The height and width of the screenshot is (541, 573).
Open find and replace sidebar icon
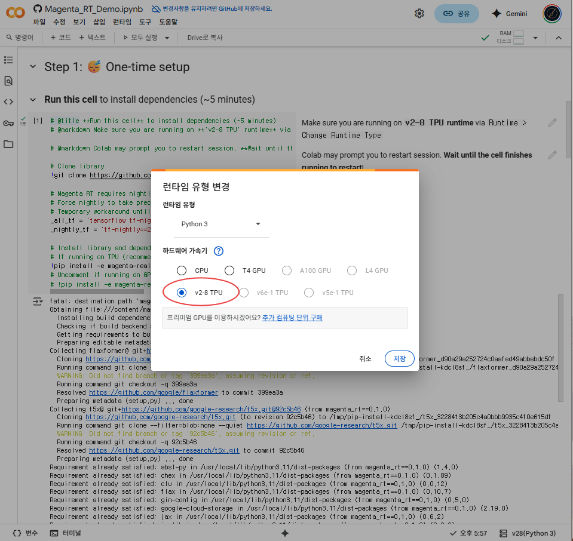[8, 81]
